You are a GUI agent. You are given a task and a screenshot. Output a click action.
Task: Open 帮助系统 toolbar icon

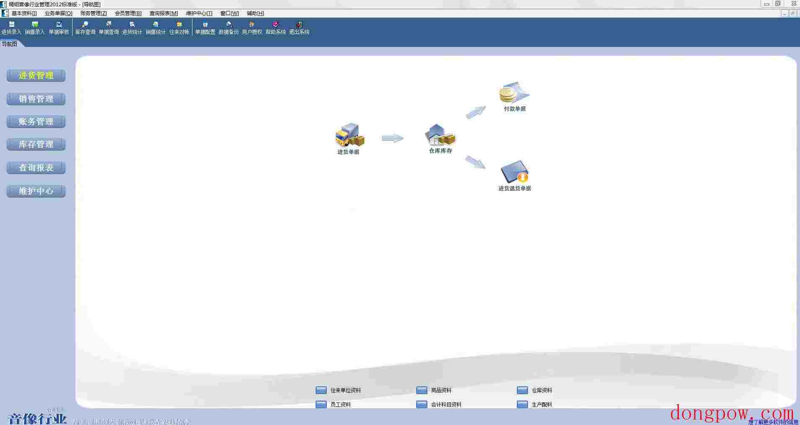click(275, 28)
